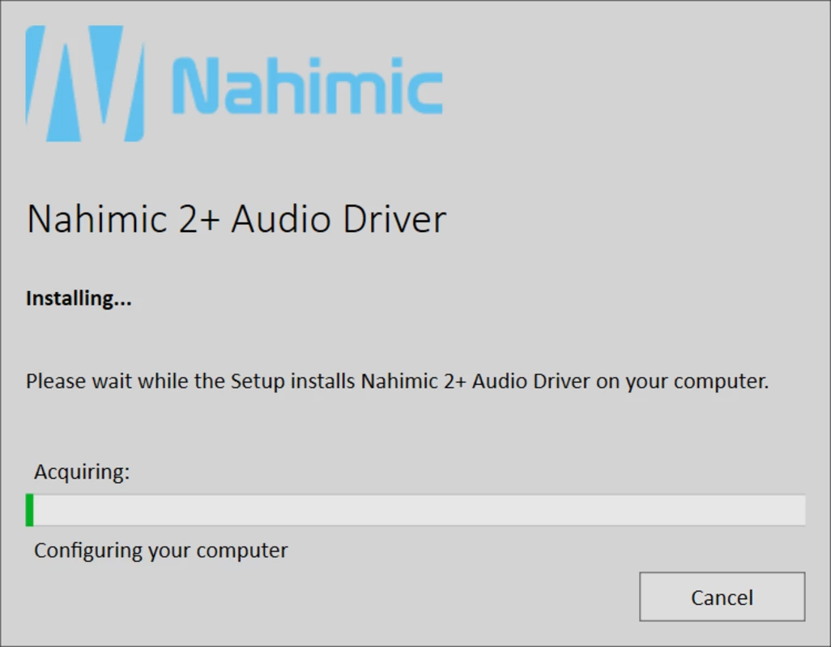The image size is (831, 647).
Task: Click the word 'Driver' in the large heading
Action: coord(394,218)
